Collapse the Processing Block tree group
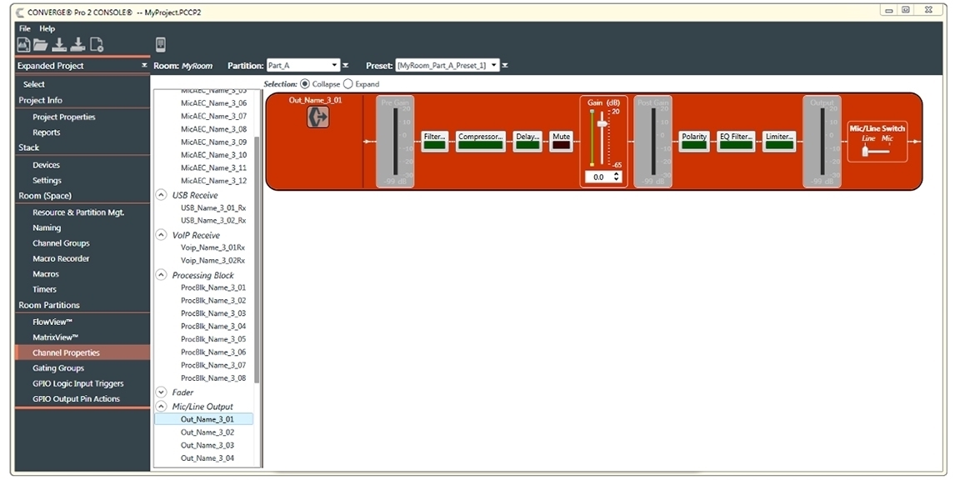 pos(162,275)
